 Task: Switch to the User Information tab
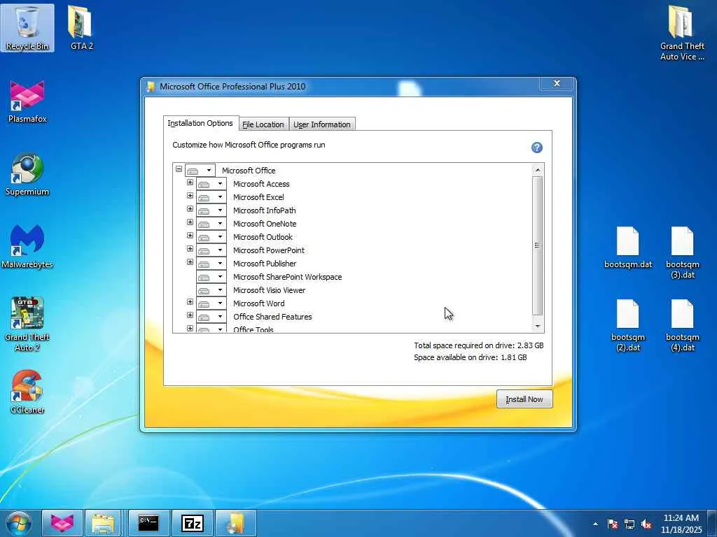tap(322, 124)
